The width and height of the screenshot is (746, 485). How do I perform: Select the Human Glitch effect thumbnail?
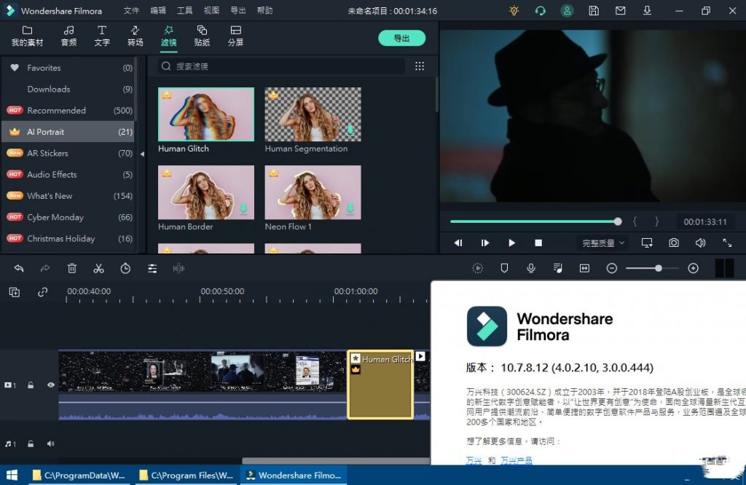206,114
